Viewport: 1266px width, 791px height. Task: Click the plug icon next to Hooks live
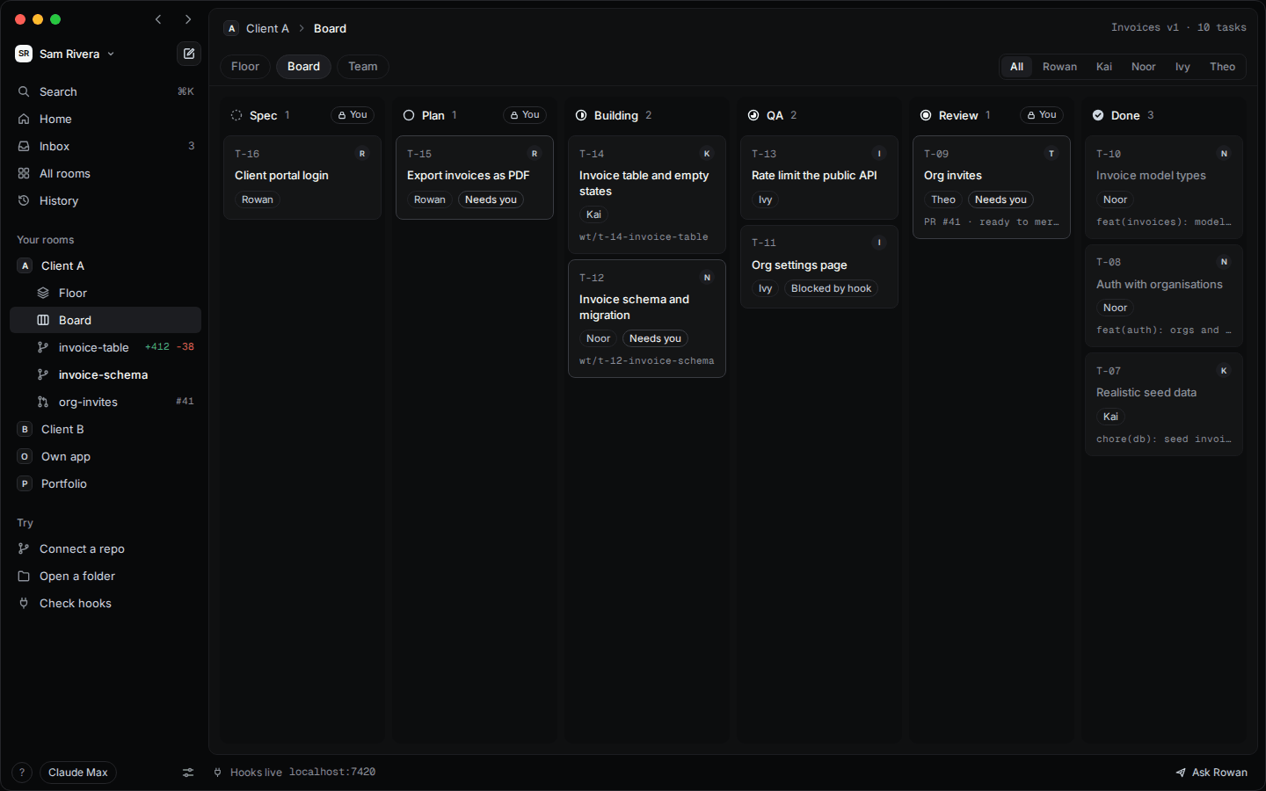[218, 773]
